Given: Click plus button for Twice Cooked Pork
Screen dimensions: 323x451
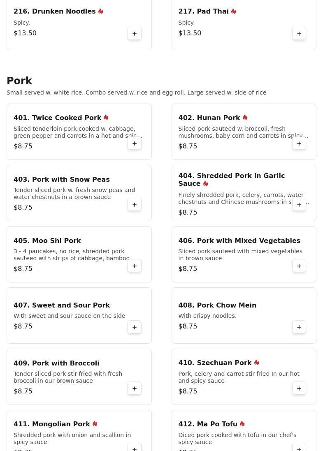Looking at the screenshot, I should pyautogui.click(x=135, y=143).
